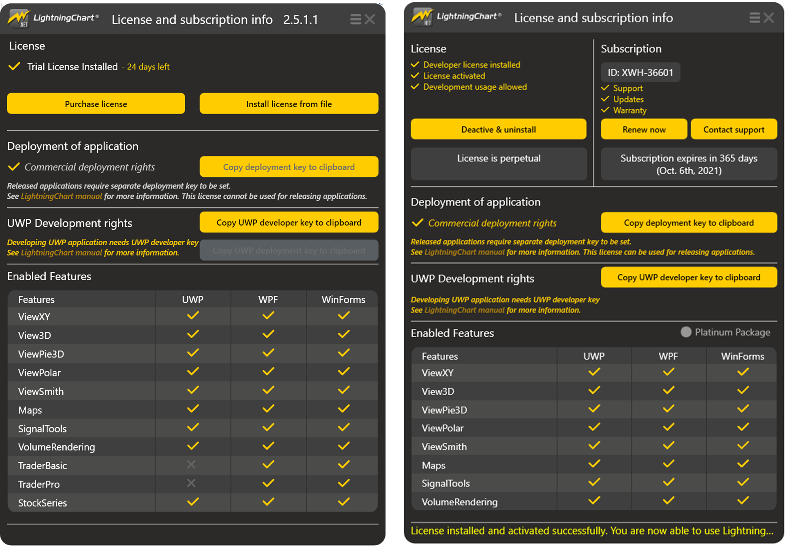Close the trial license window
The image size is (787, 546).
pyautogui.click(x=370, y=19)
